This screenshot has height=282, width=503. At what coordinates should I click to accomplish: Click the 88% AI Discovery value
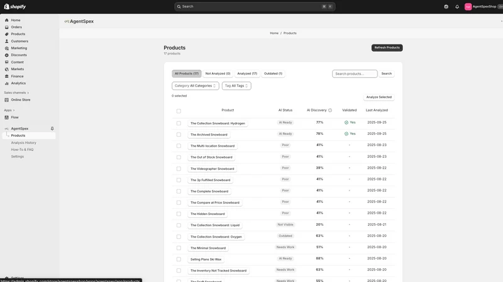[319, 258]
